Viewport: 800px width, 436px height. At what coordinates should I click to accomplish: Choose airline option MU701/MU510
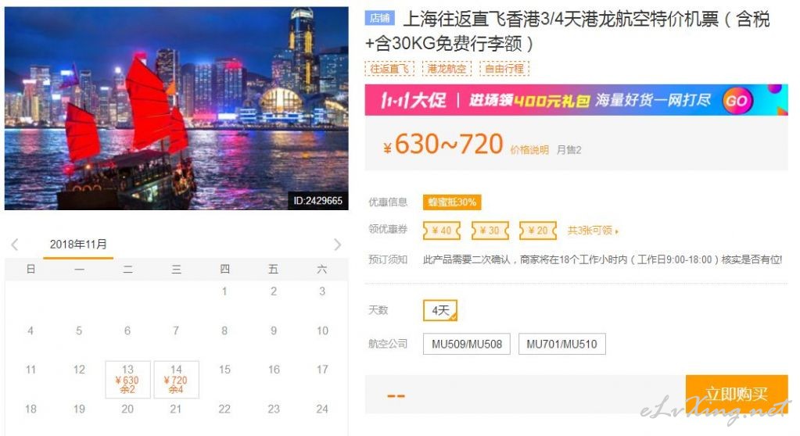pyautogui.click(x=561, y=344)
